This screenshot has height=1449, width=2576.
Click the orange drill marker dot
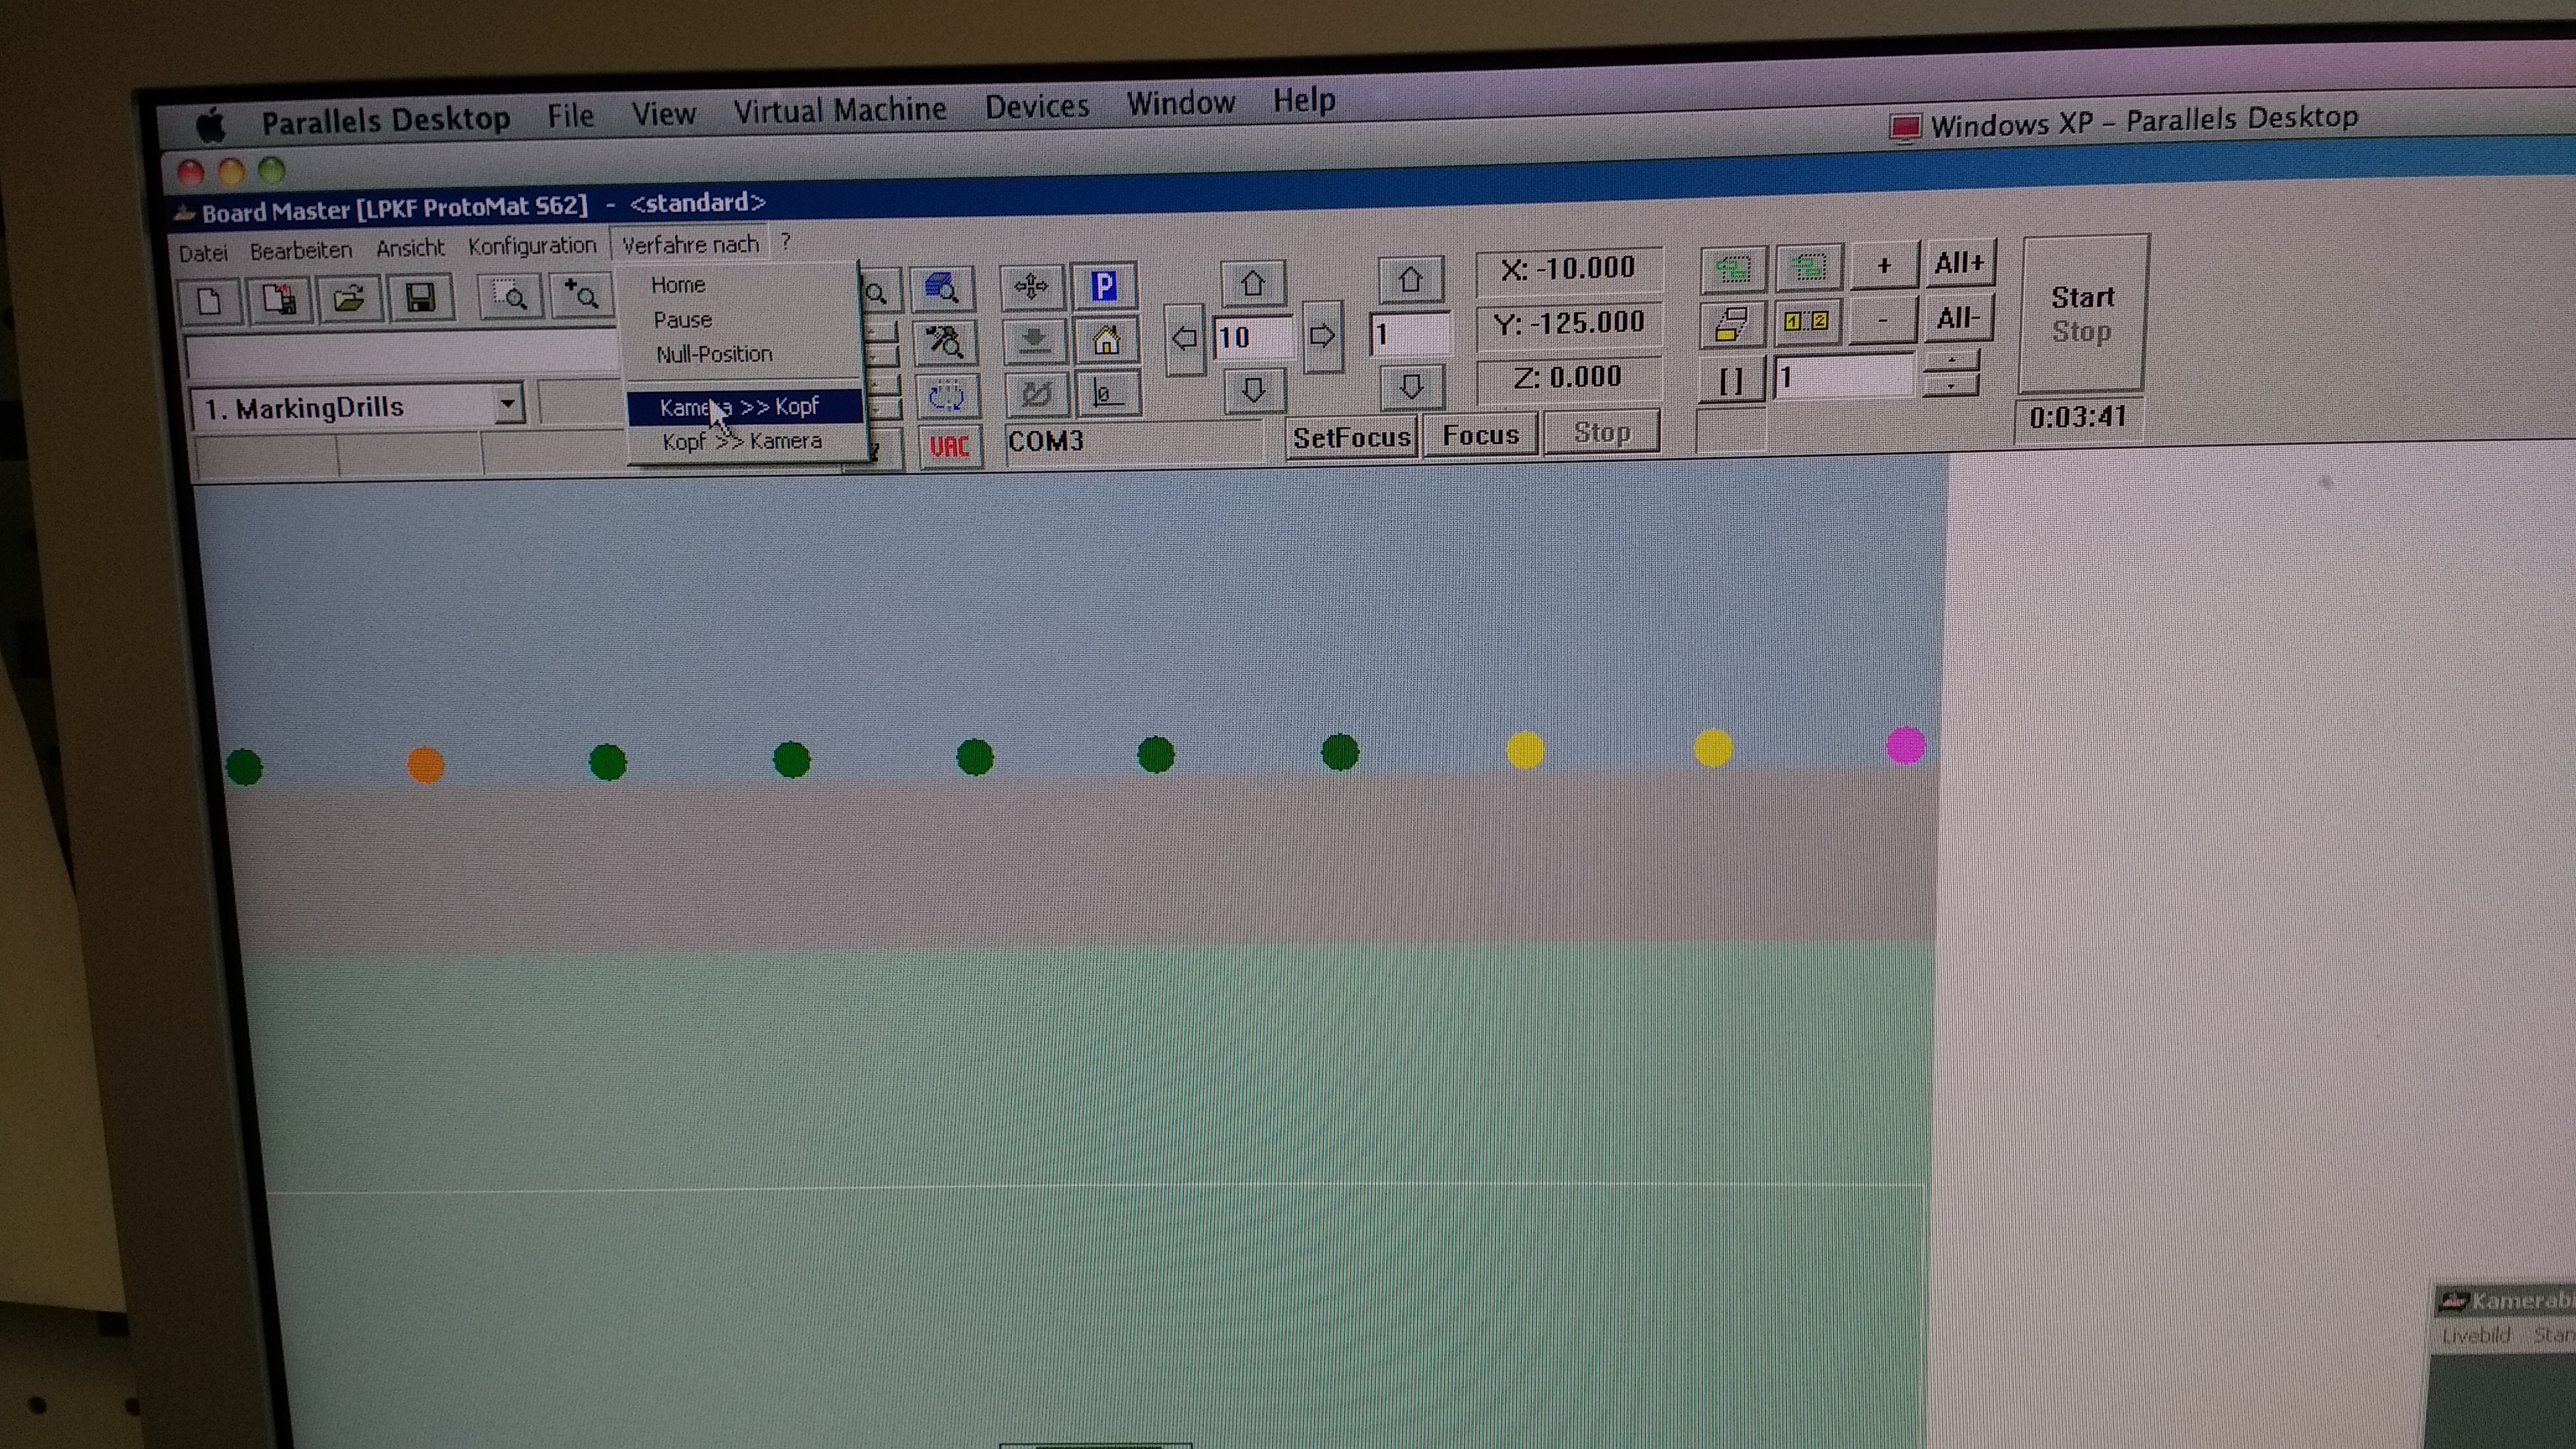[425, 765]
